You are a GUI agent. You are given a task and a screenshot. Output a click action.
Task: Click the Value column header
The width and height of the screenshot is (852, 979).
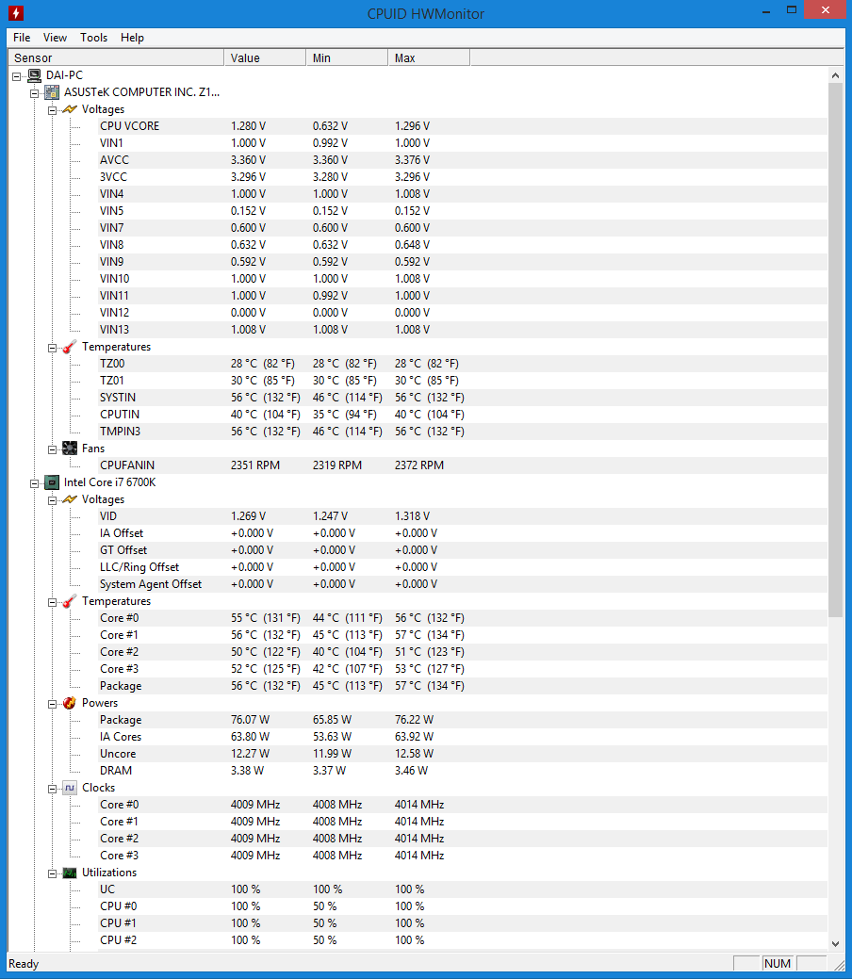tap(265, 58)
